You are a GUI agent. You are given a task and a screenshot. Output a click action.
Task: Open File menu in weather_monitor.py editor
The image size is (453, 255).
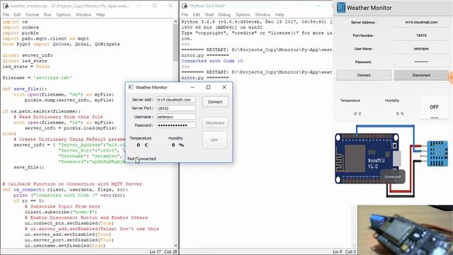[6, 14]
